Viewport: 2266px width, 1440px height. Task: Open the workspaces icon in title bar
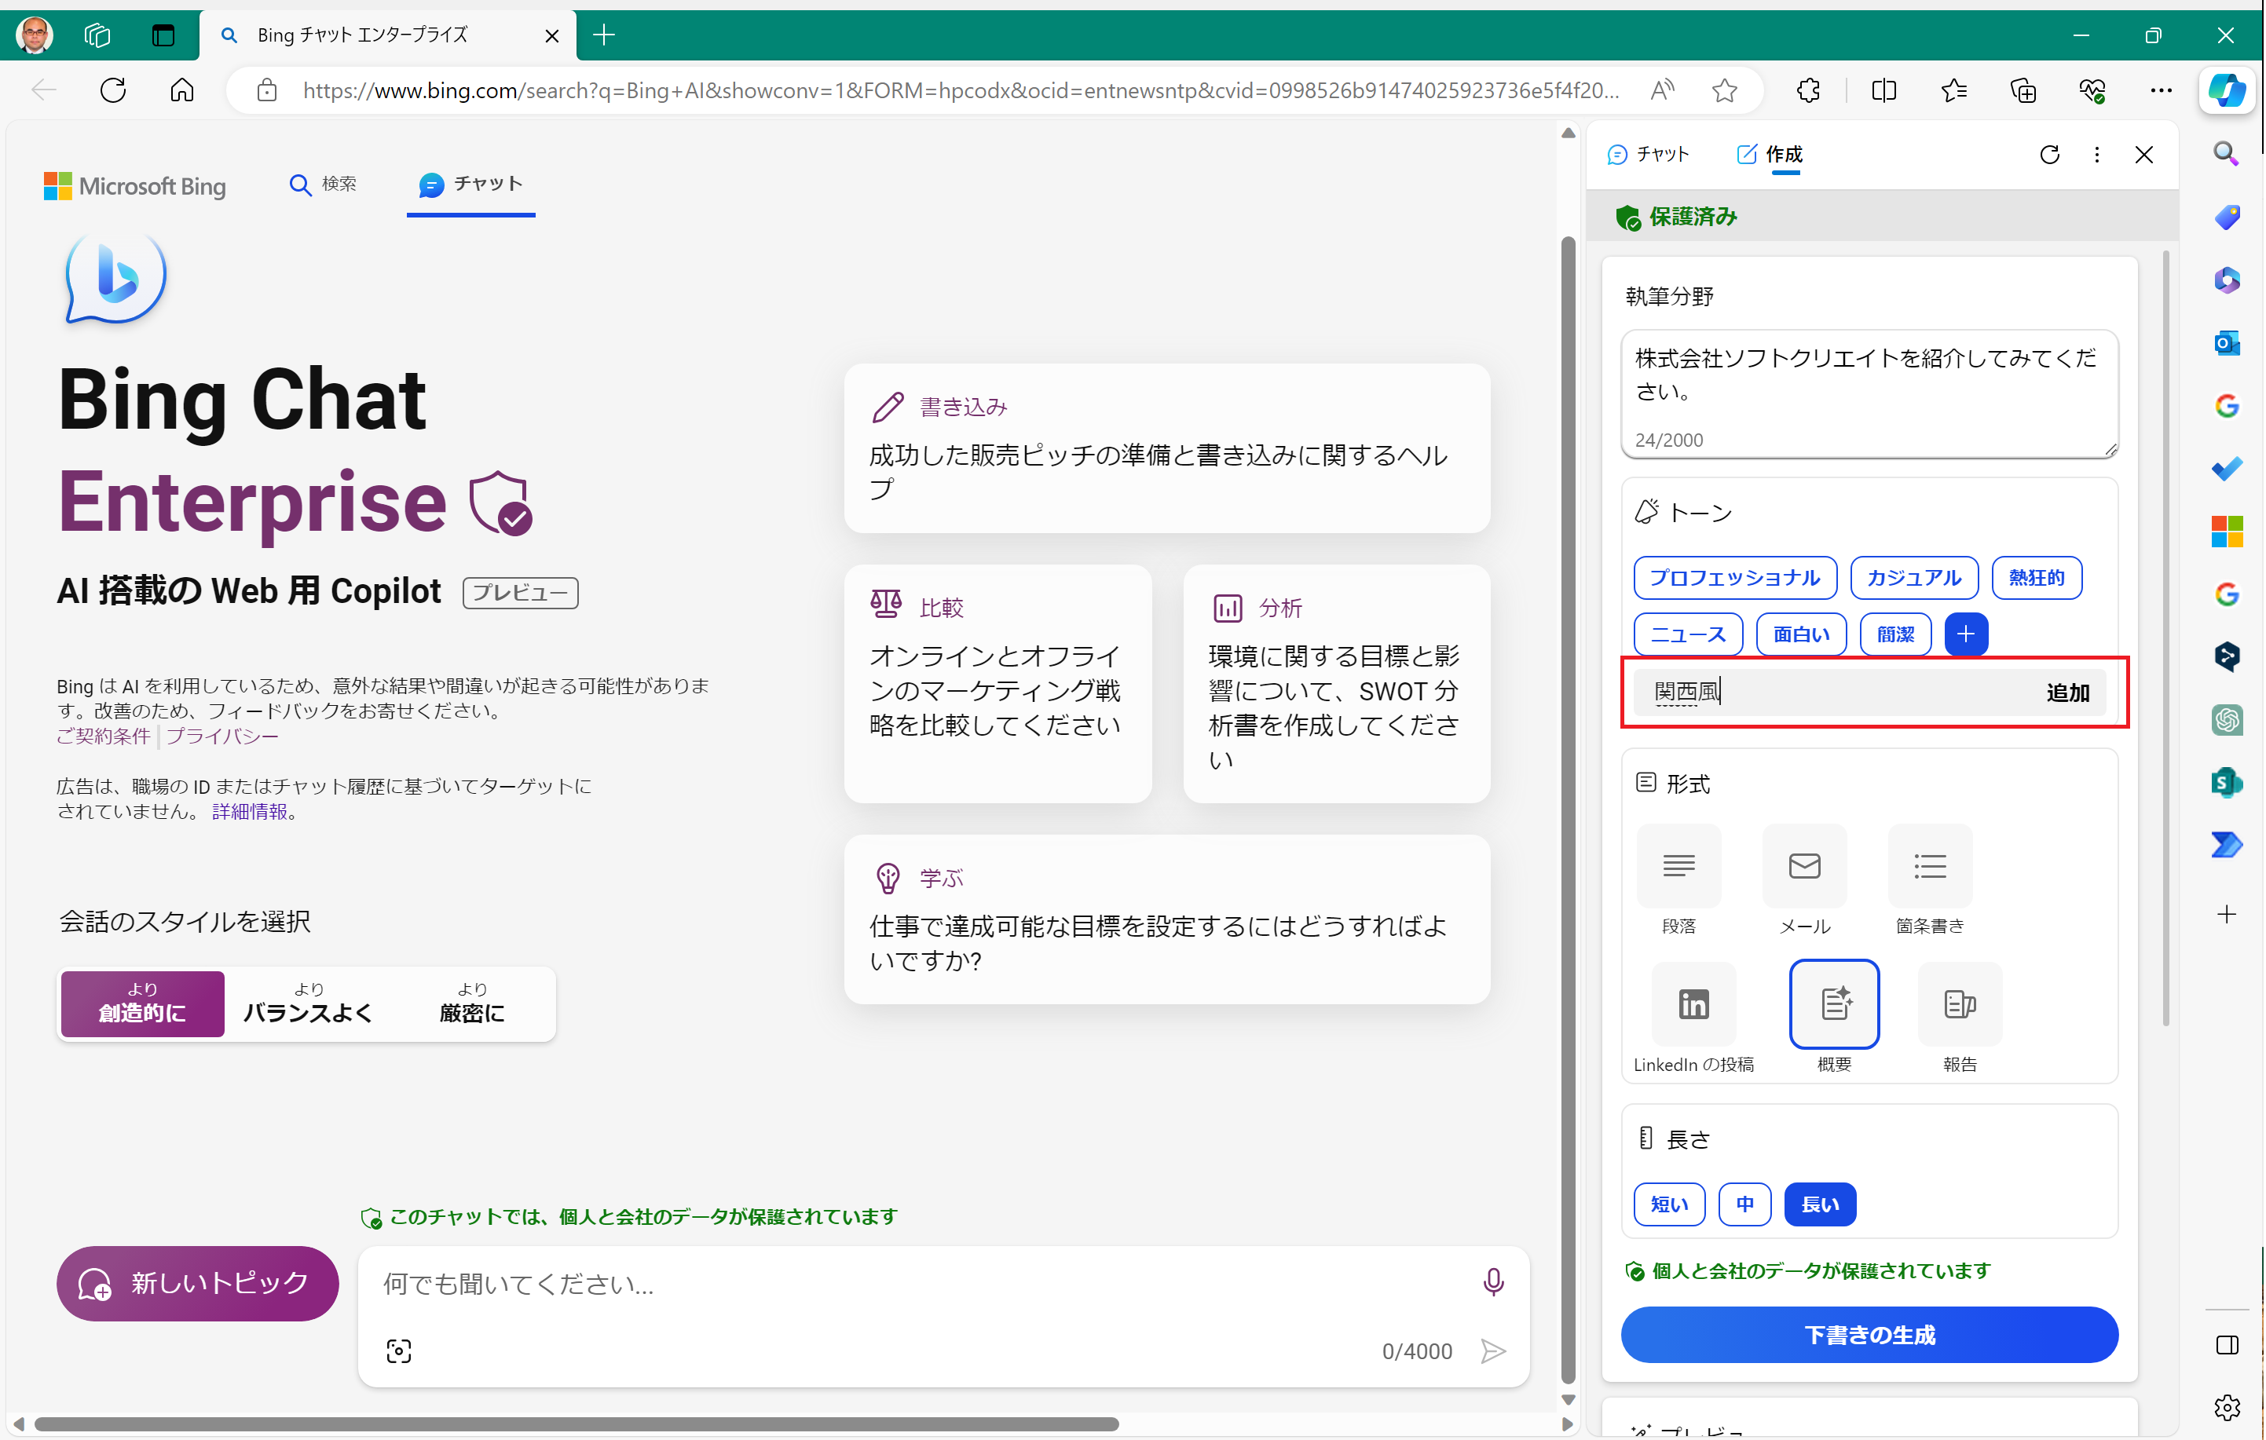(97, 36)
